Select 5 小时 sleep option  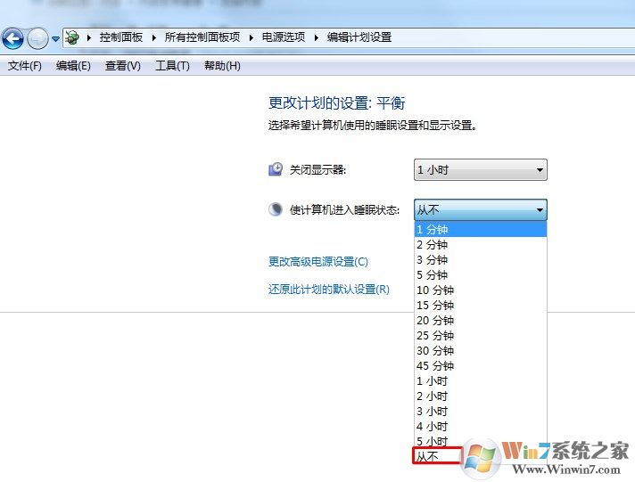pos(481,441)
